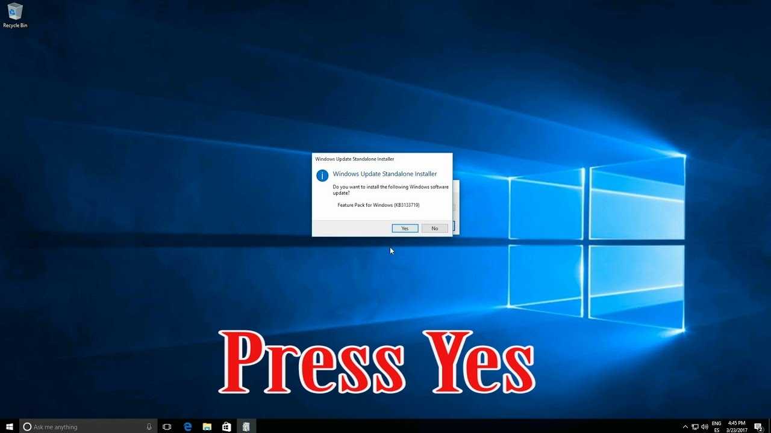Open the volume speaker tray icon
The height and width of the screenshot is (433, 771).
click(x=705, y=426)
